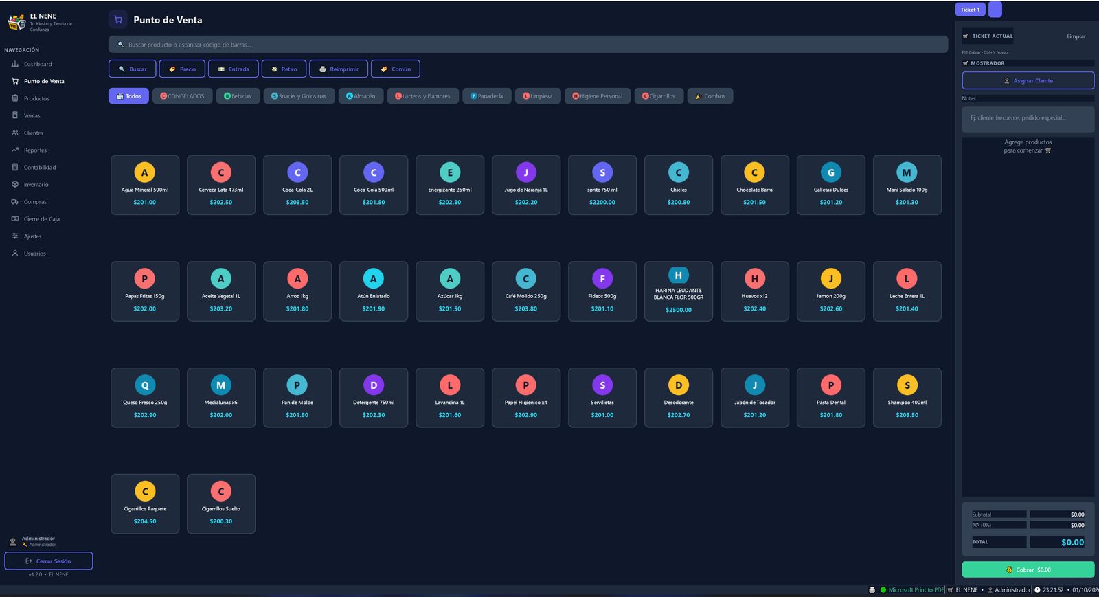Filter by Higiene Personal category
This screenshot has height=597, width=1099.
click(x=598, y=96)
